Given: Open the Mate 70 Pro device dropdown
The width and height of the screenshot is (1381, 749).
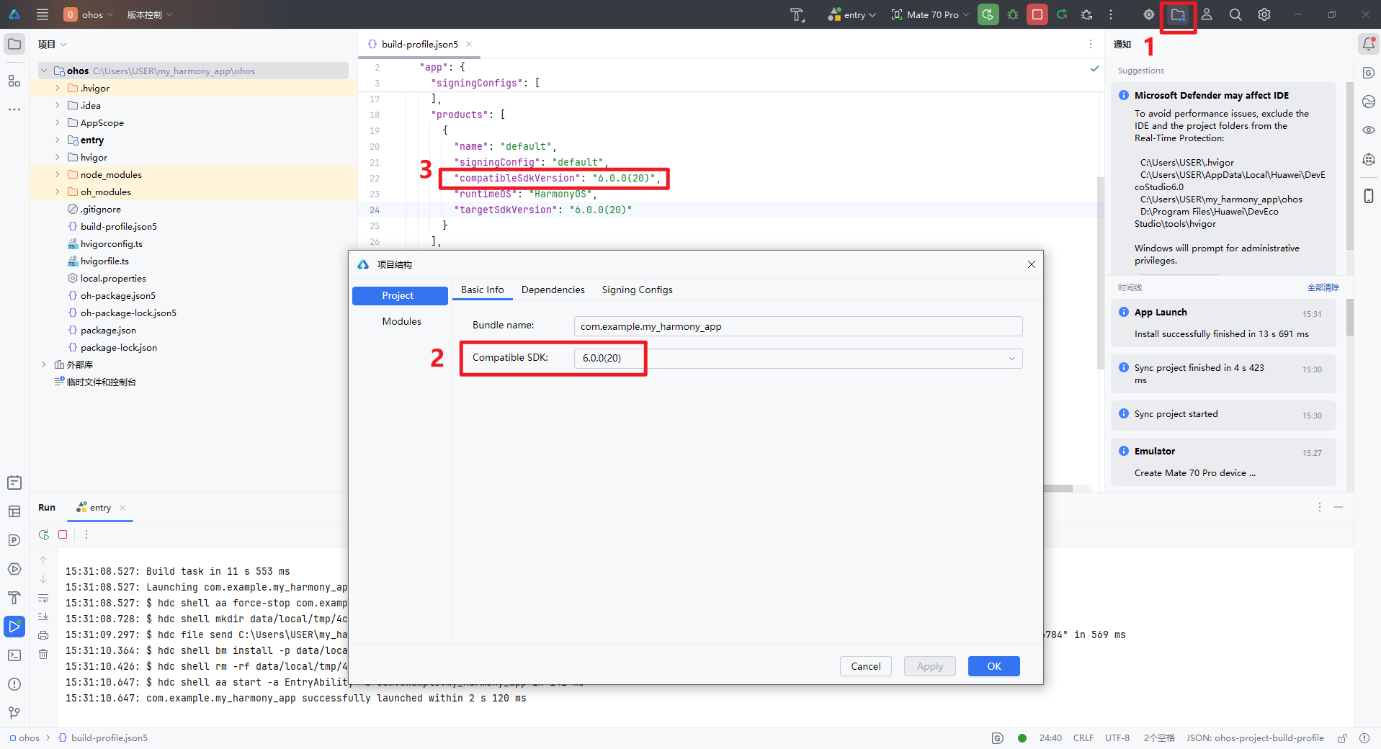Looking at the screenshot, I should pos(930,14).
